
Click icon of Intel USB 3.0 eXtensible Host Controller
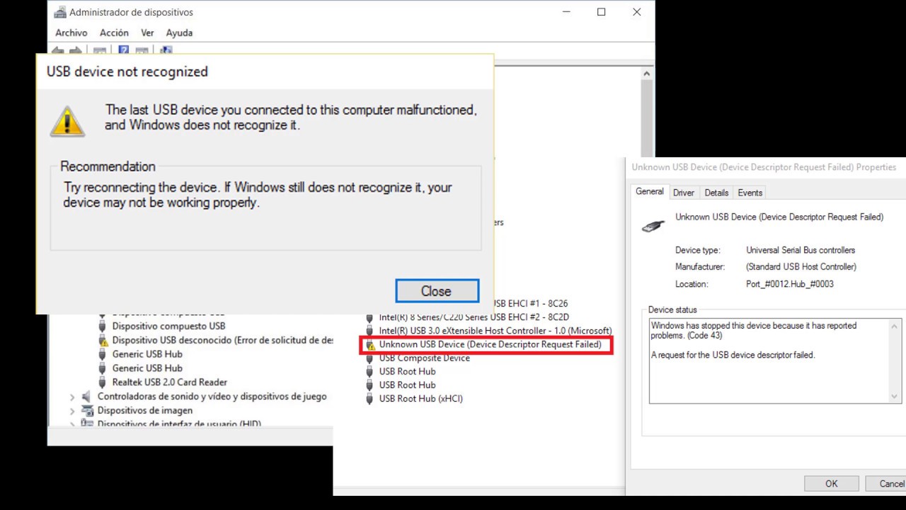369,331
